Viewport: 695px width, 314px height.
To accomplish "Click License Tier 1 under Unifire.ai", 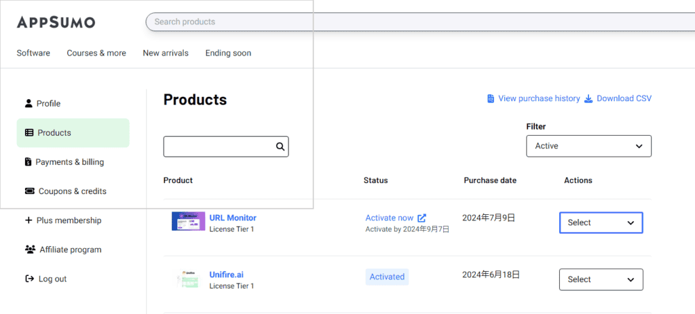I will [231, 286].
